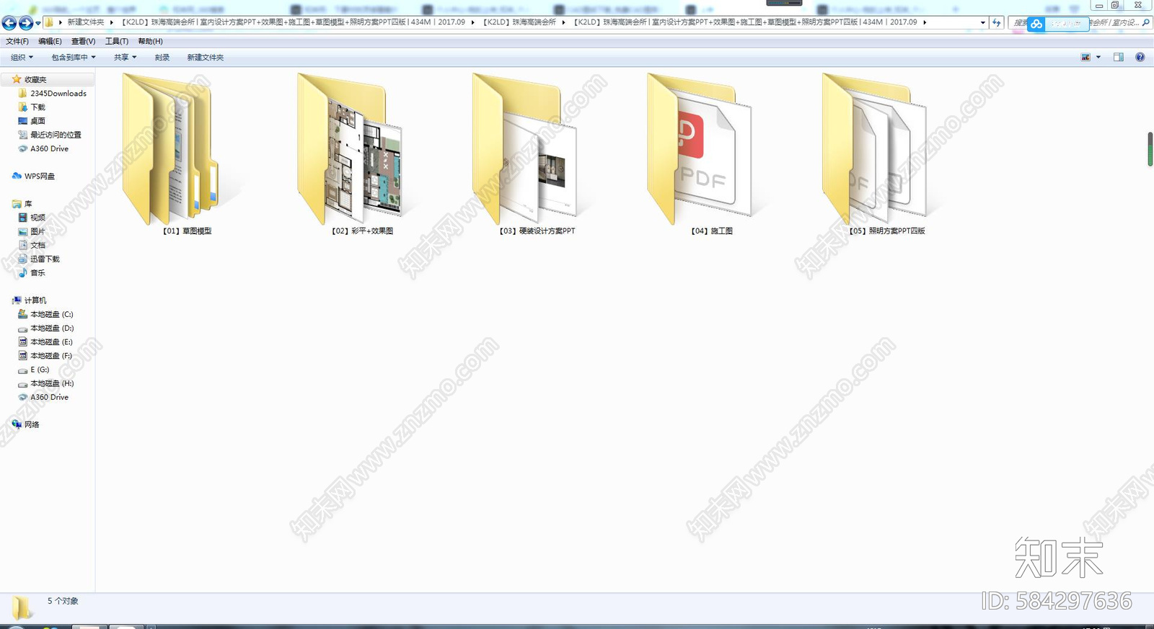Change view with the view icon button

(x=1085, y=57)
